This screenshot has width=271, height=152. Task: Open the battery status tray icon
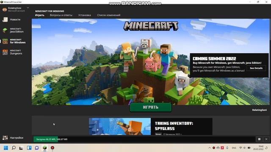pyautogui.click(x=249, y=148)
